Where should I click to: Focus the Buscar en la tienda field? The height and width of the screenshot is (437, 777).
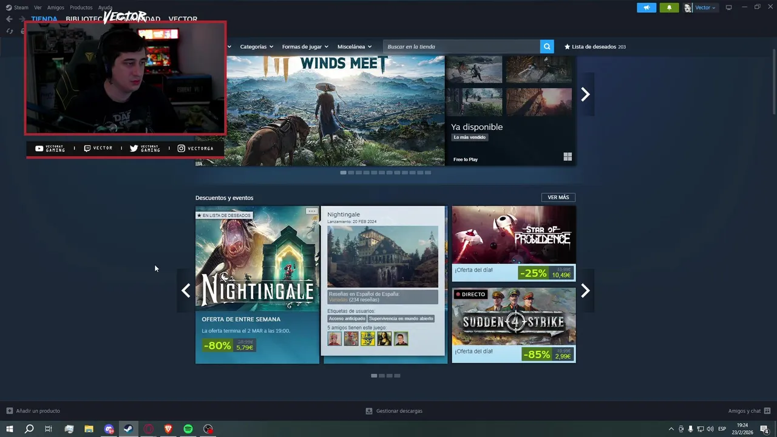click(x=461, y=47)
